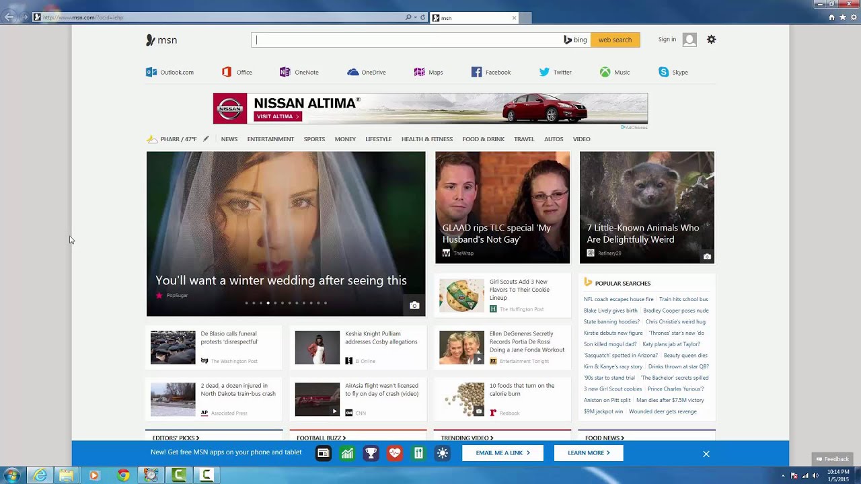This screenshot has height=484, width=861.
Task: Click the web search button
Action: click(x=615, y=40)
